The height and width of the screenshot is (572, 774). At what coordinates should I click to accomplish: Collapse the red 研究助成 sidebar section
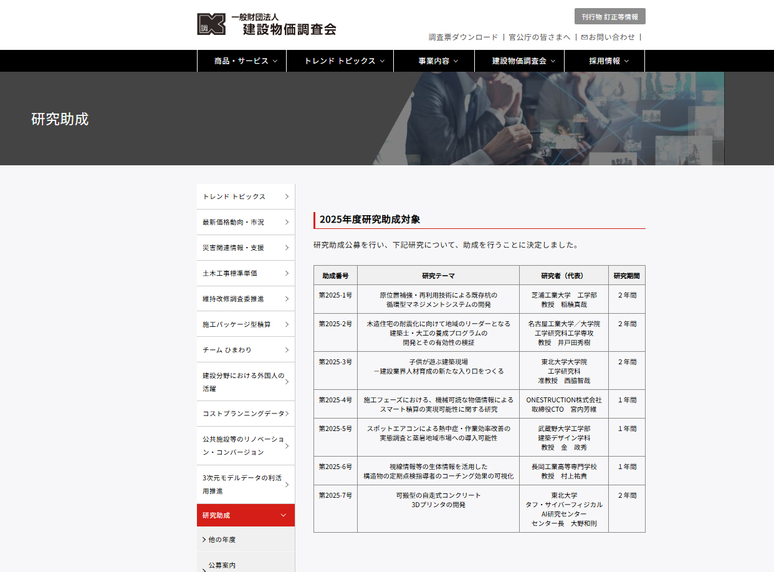tap(284, 515)
